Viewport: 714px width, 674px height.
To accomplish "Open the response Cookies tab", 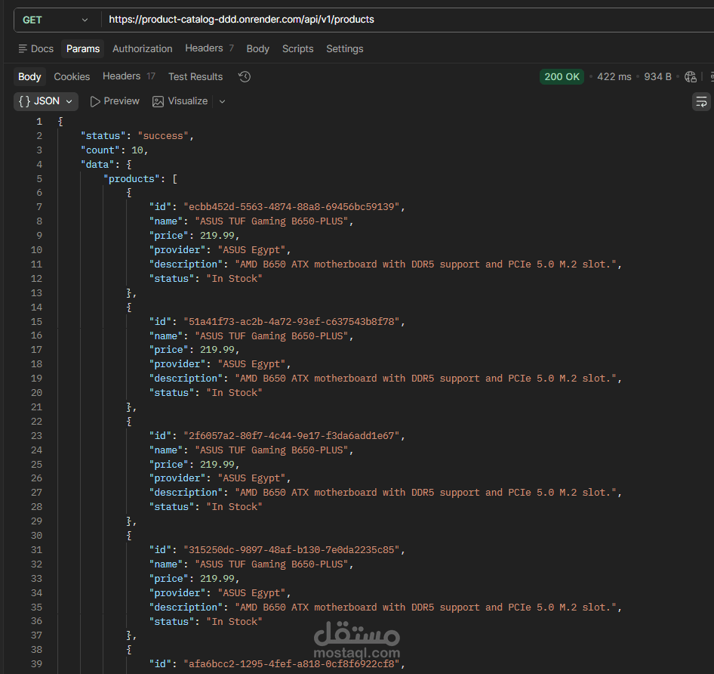I will pos(72,76).
